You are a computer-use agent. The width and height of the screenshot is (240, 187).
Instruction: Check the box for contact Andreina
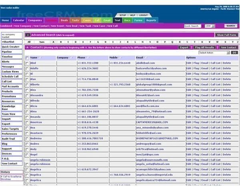coord(27,138)
